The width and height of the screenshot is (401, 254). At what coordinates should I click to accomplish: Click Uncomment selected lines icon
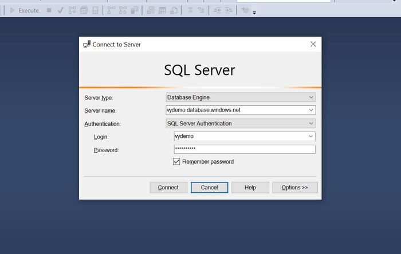(x=201, y=10)
